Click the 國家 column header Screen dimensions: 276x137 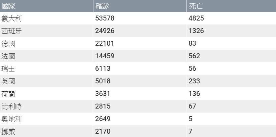pos(47,6)
